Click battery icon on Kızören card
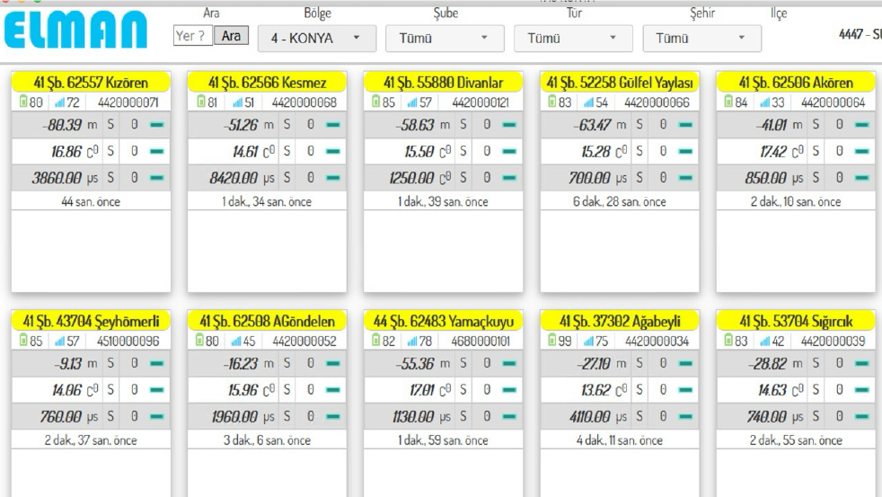882x497 pixels. coord(23,102)
